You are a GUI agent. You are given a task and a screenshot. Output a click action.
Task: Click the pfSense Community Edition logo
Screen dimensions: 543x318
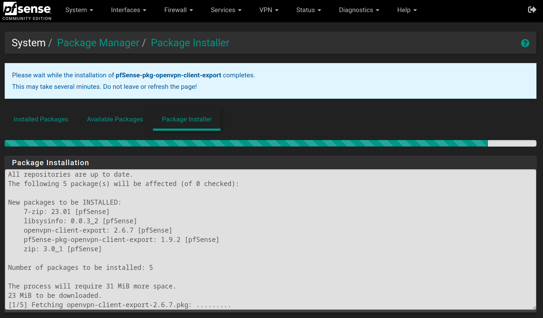point(27,11)
